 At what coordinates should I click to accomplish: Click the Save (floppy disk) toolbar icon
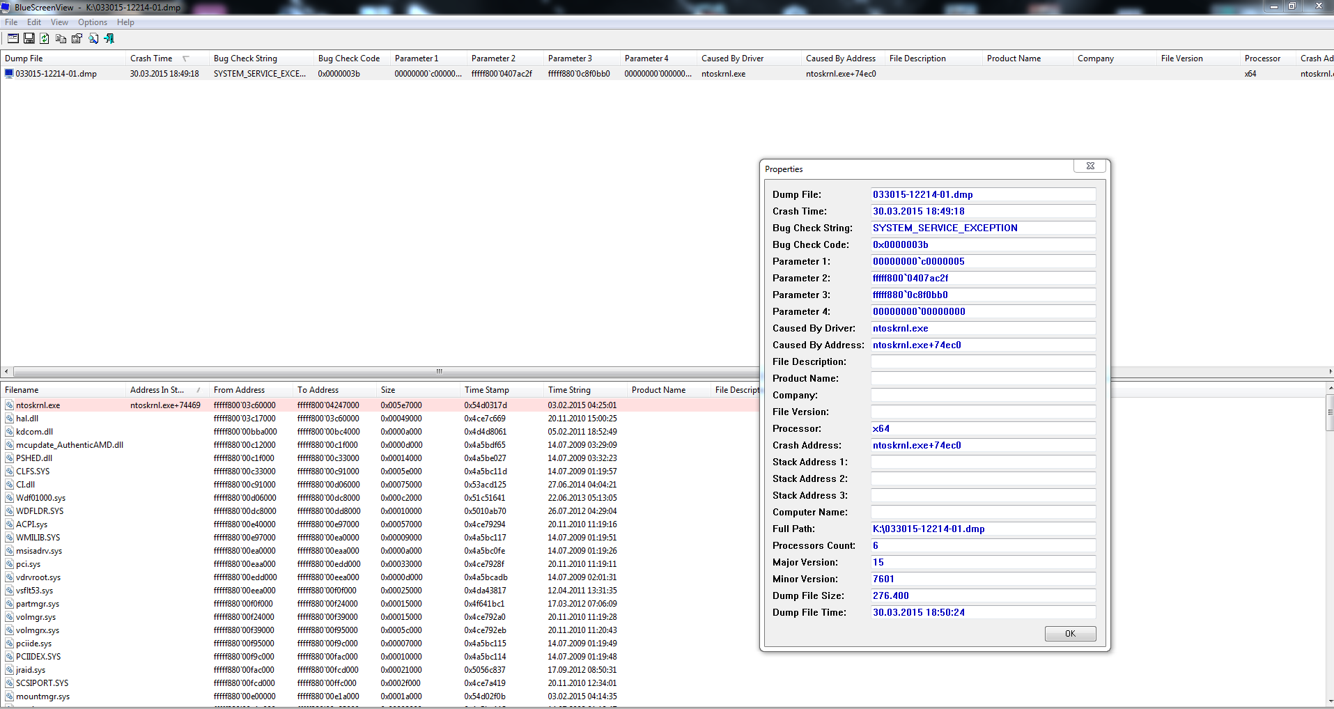(x=29, y=39)
